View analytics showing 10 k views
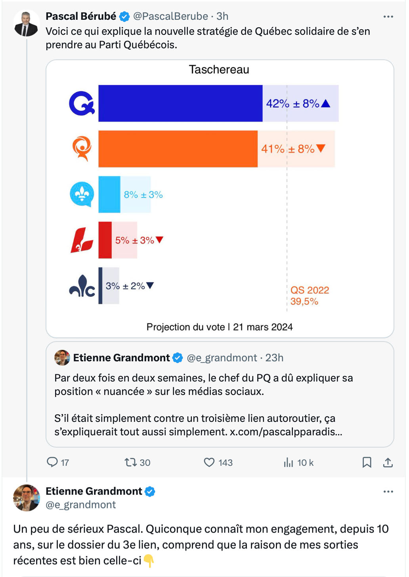The width and height of the screenshot is (409, 577). click(x=289, y=462)
